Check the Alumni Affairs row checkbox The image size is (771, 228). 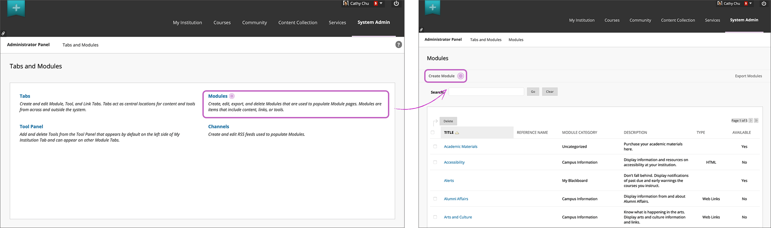(435, 199)
